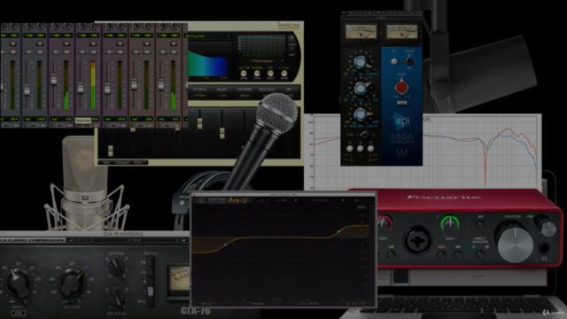Click the fader of the vol -8.3 channel
567x319 pixels.
[161, 85]
